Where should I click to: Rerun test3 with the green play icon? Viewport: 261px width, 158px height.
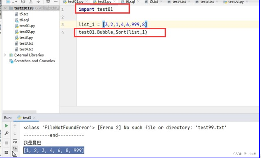(x=6, y=126)
